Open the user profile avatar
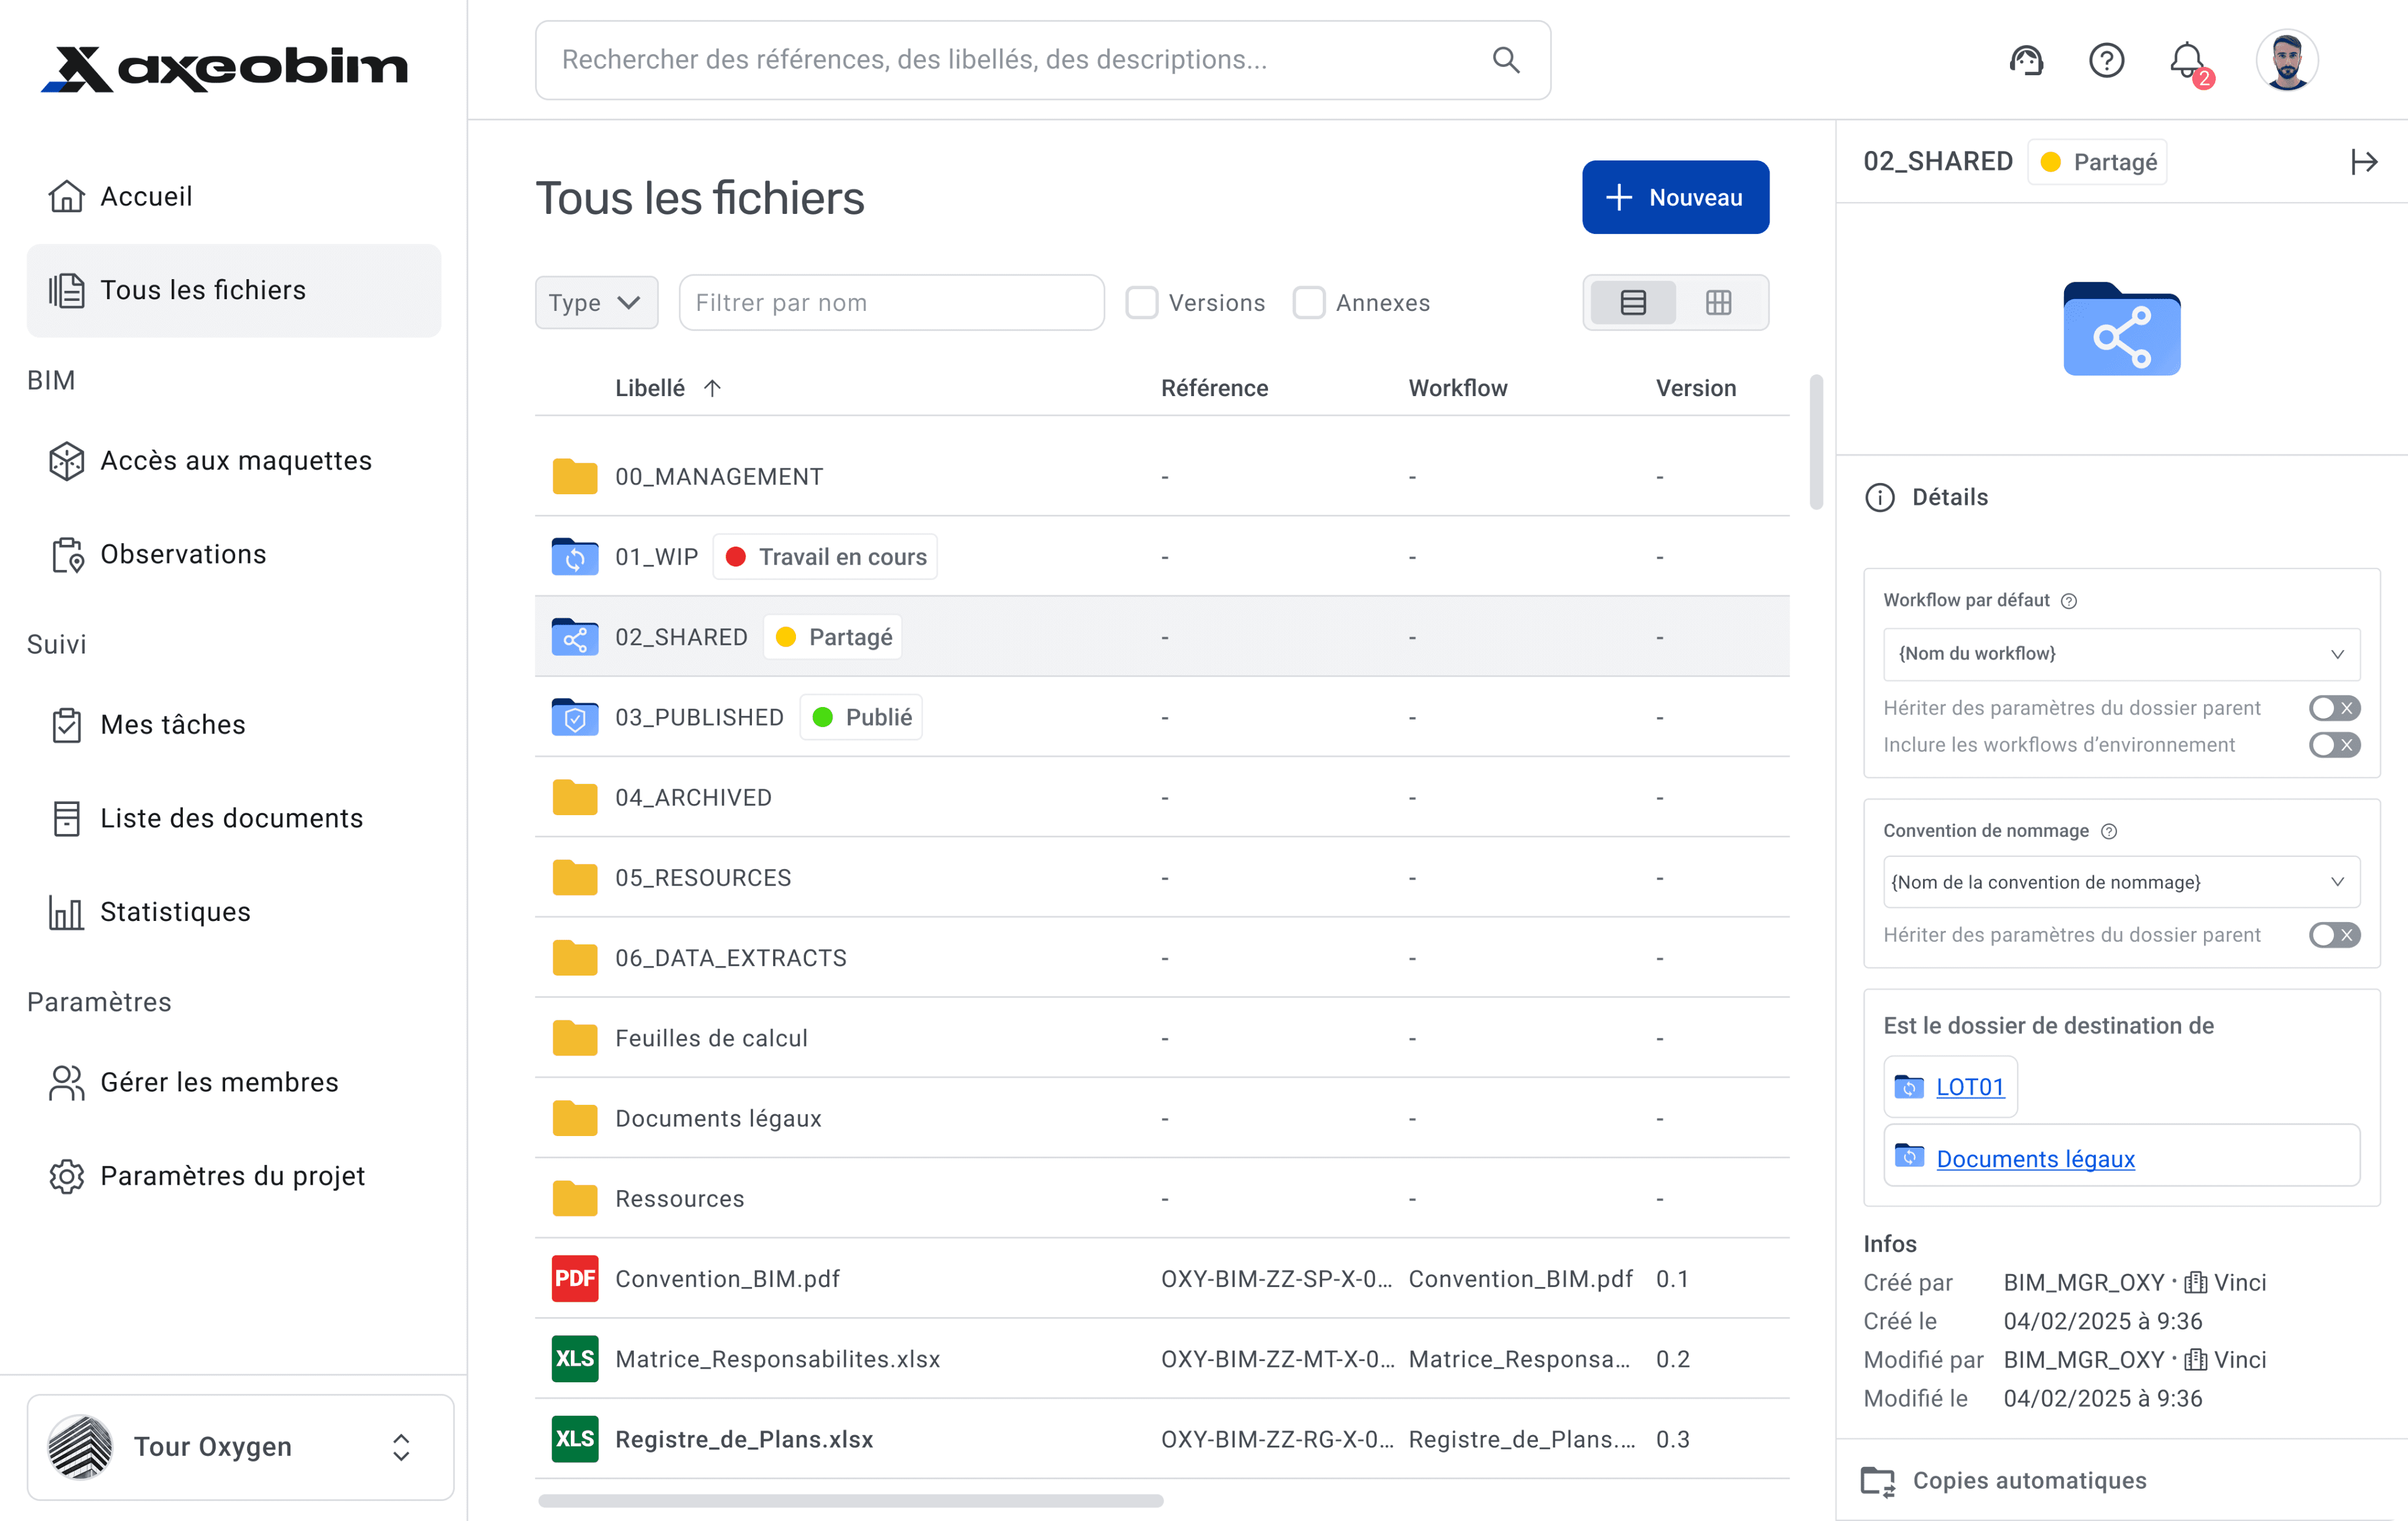Image resolution: width=2408 pixels, height=1521 pixels. (2286, 61)
